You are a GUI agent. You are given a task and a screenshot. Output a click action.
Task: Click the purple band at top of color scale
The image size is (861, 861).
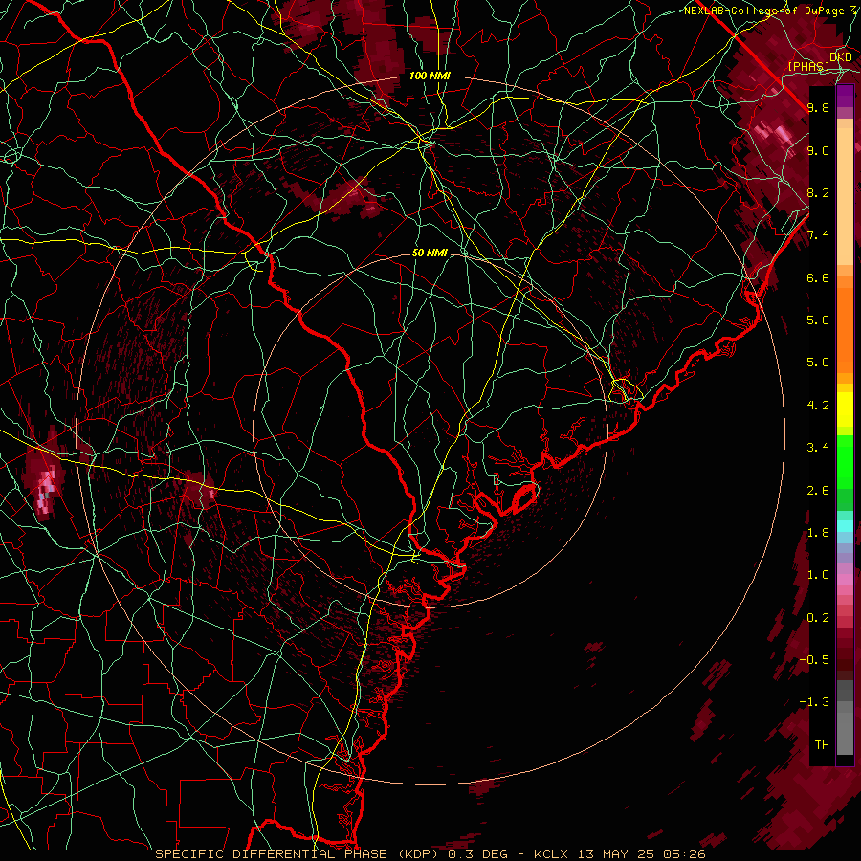[x=845, y=96]
